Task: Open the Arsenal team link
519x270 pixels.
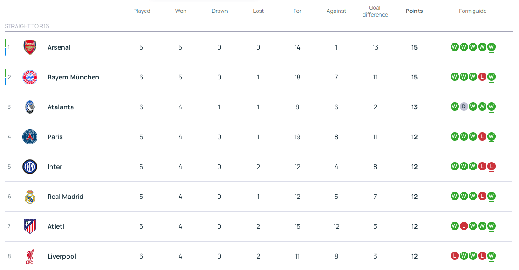Action: pos(59,47)
